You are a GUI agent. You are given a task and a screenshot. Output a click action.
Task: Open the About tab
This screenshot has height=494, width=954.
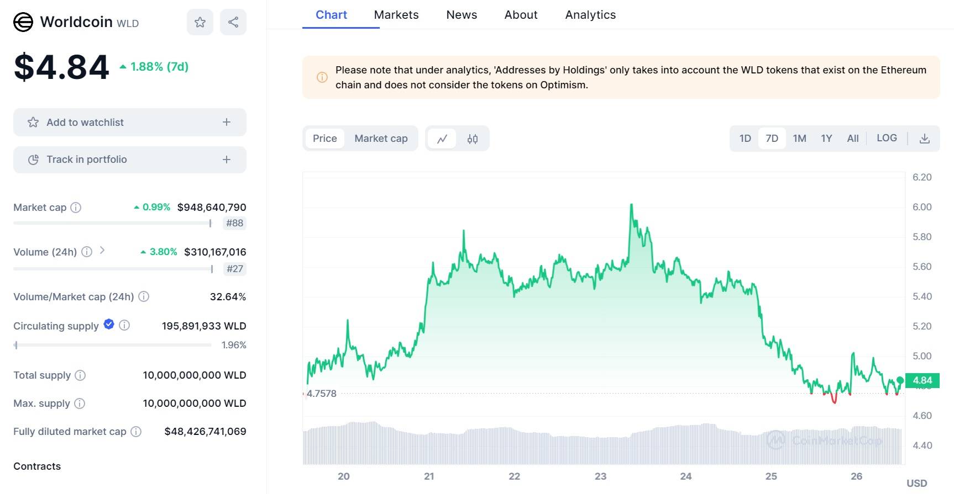(x=521, y=15)
